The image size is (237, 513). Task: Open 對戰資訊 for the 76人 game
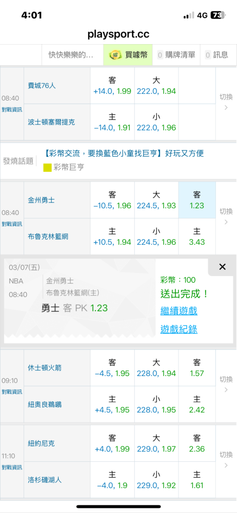(x=12, y=110)
